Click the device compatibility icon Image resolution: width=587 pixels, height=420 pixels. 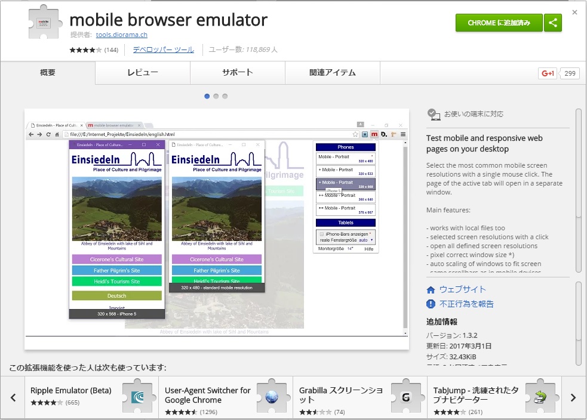pyautogui.click(x=434, y=115)
